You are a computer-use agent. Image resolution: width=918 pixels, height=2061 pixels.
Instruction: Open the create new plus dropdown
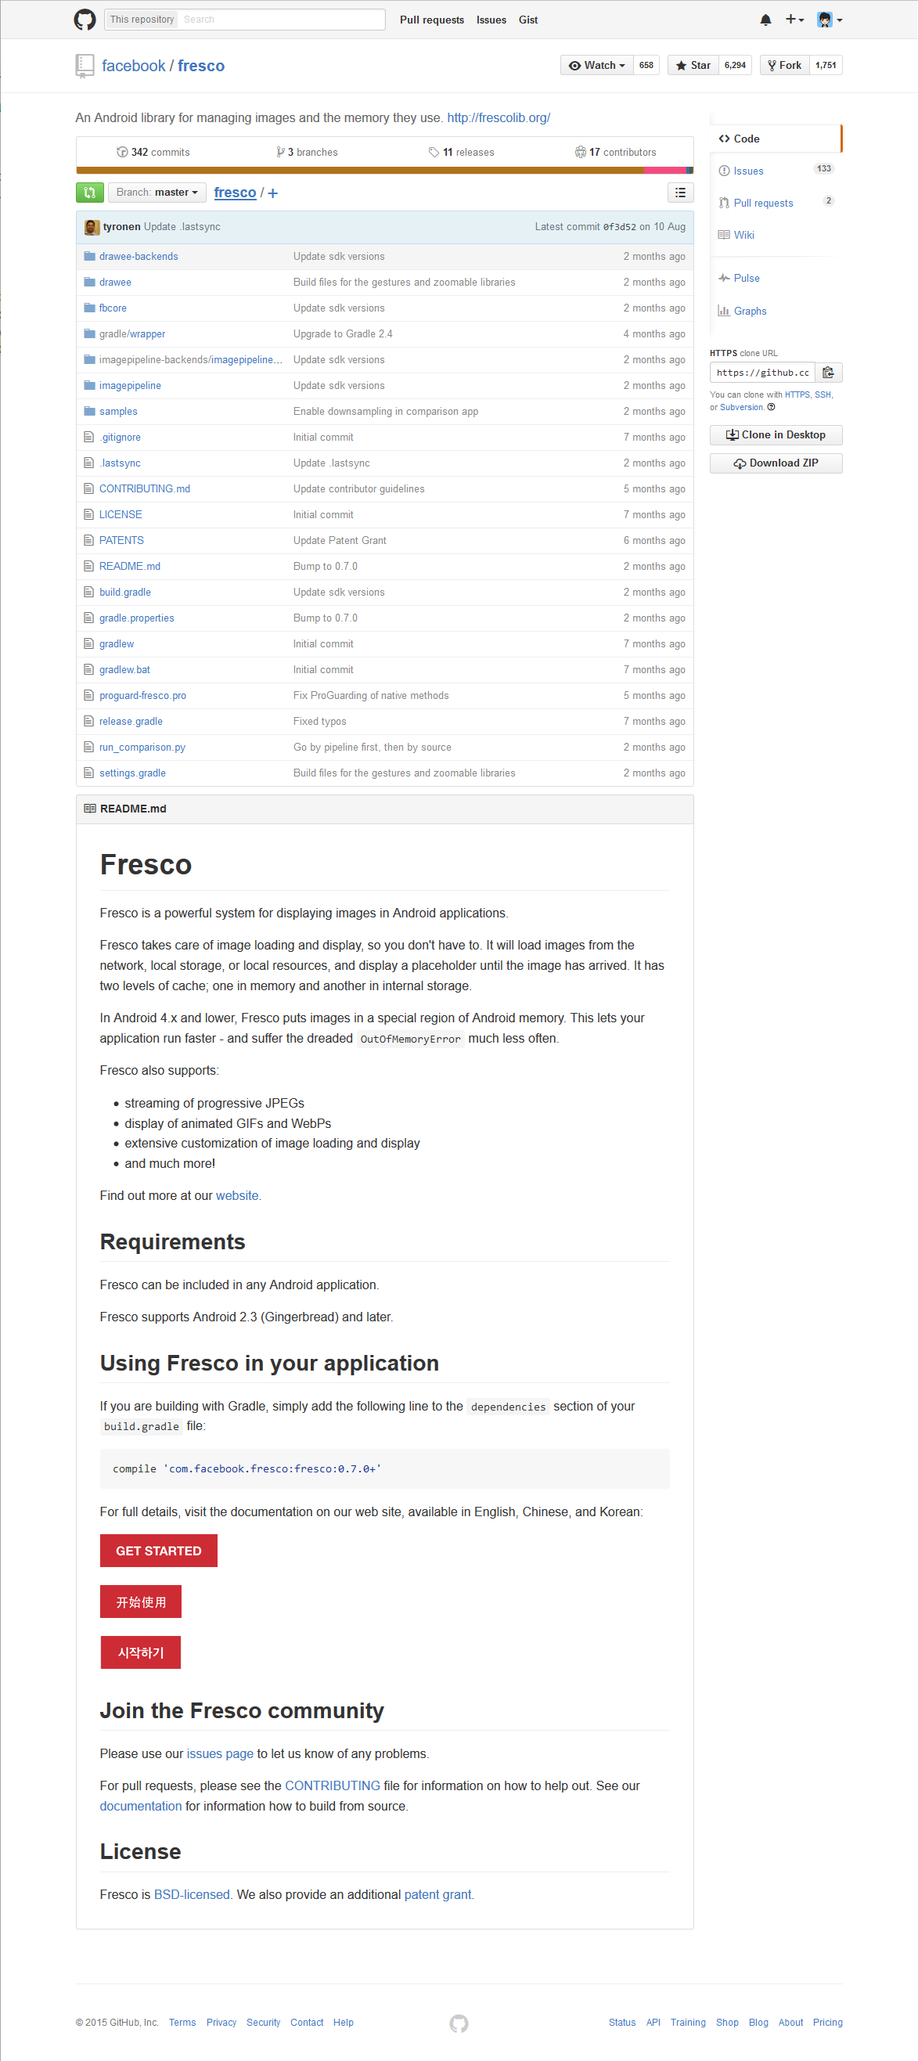pyautogui.click(x=794, y=20)
